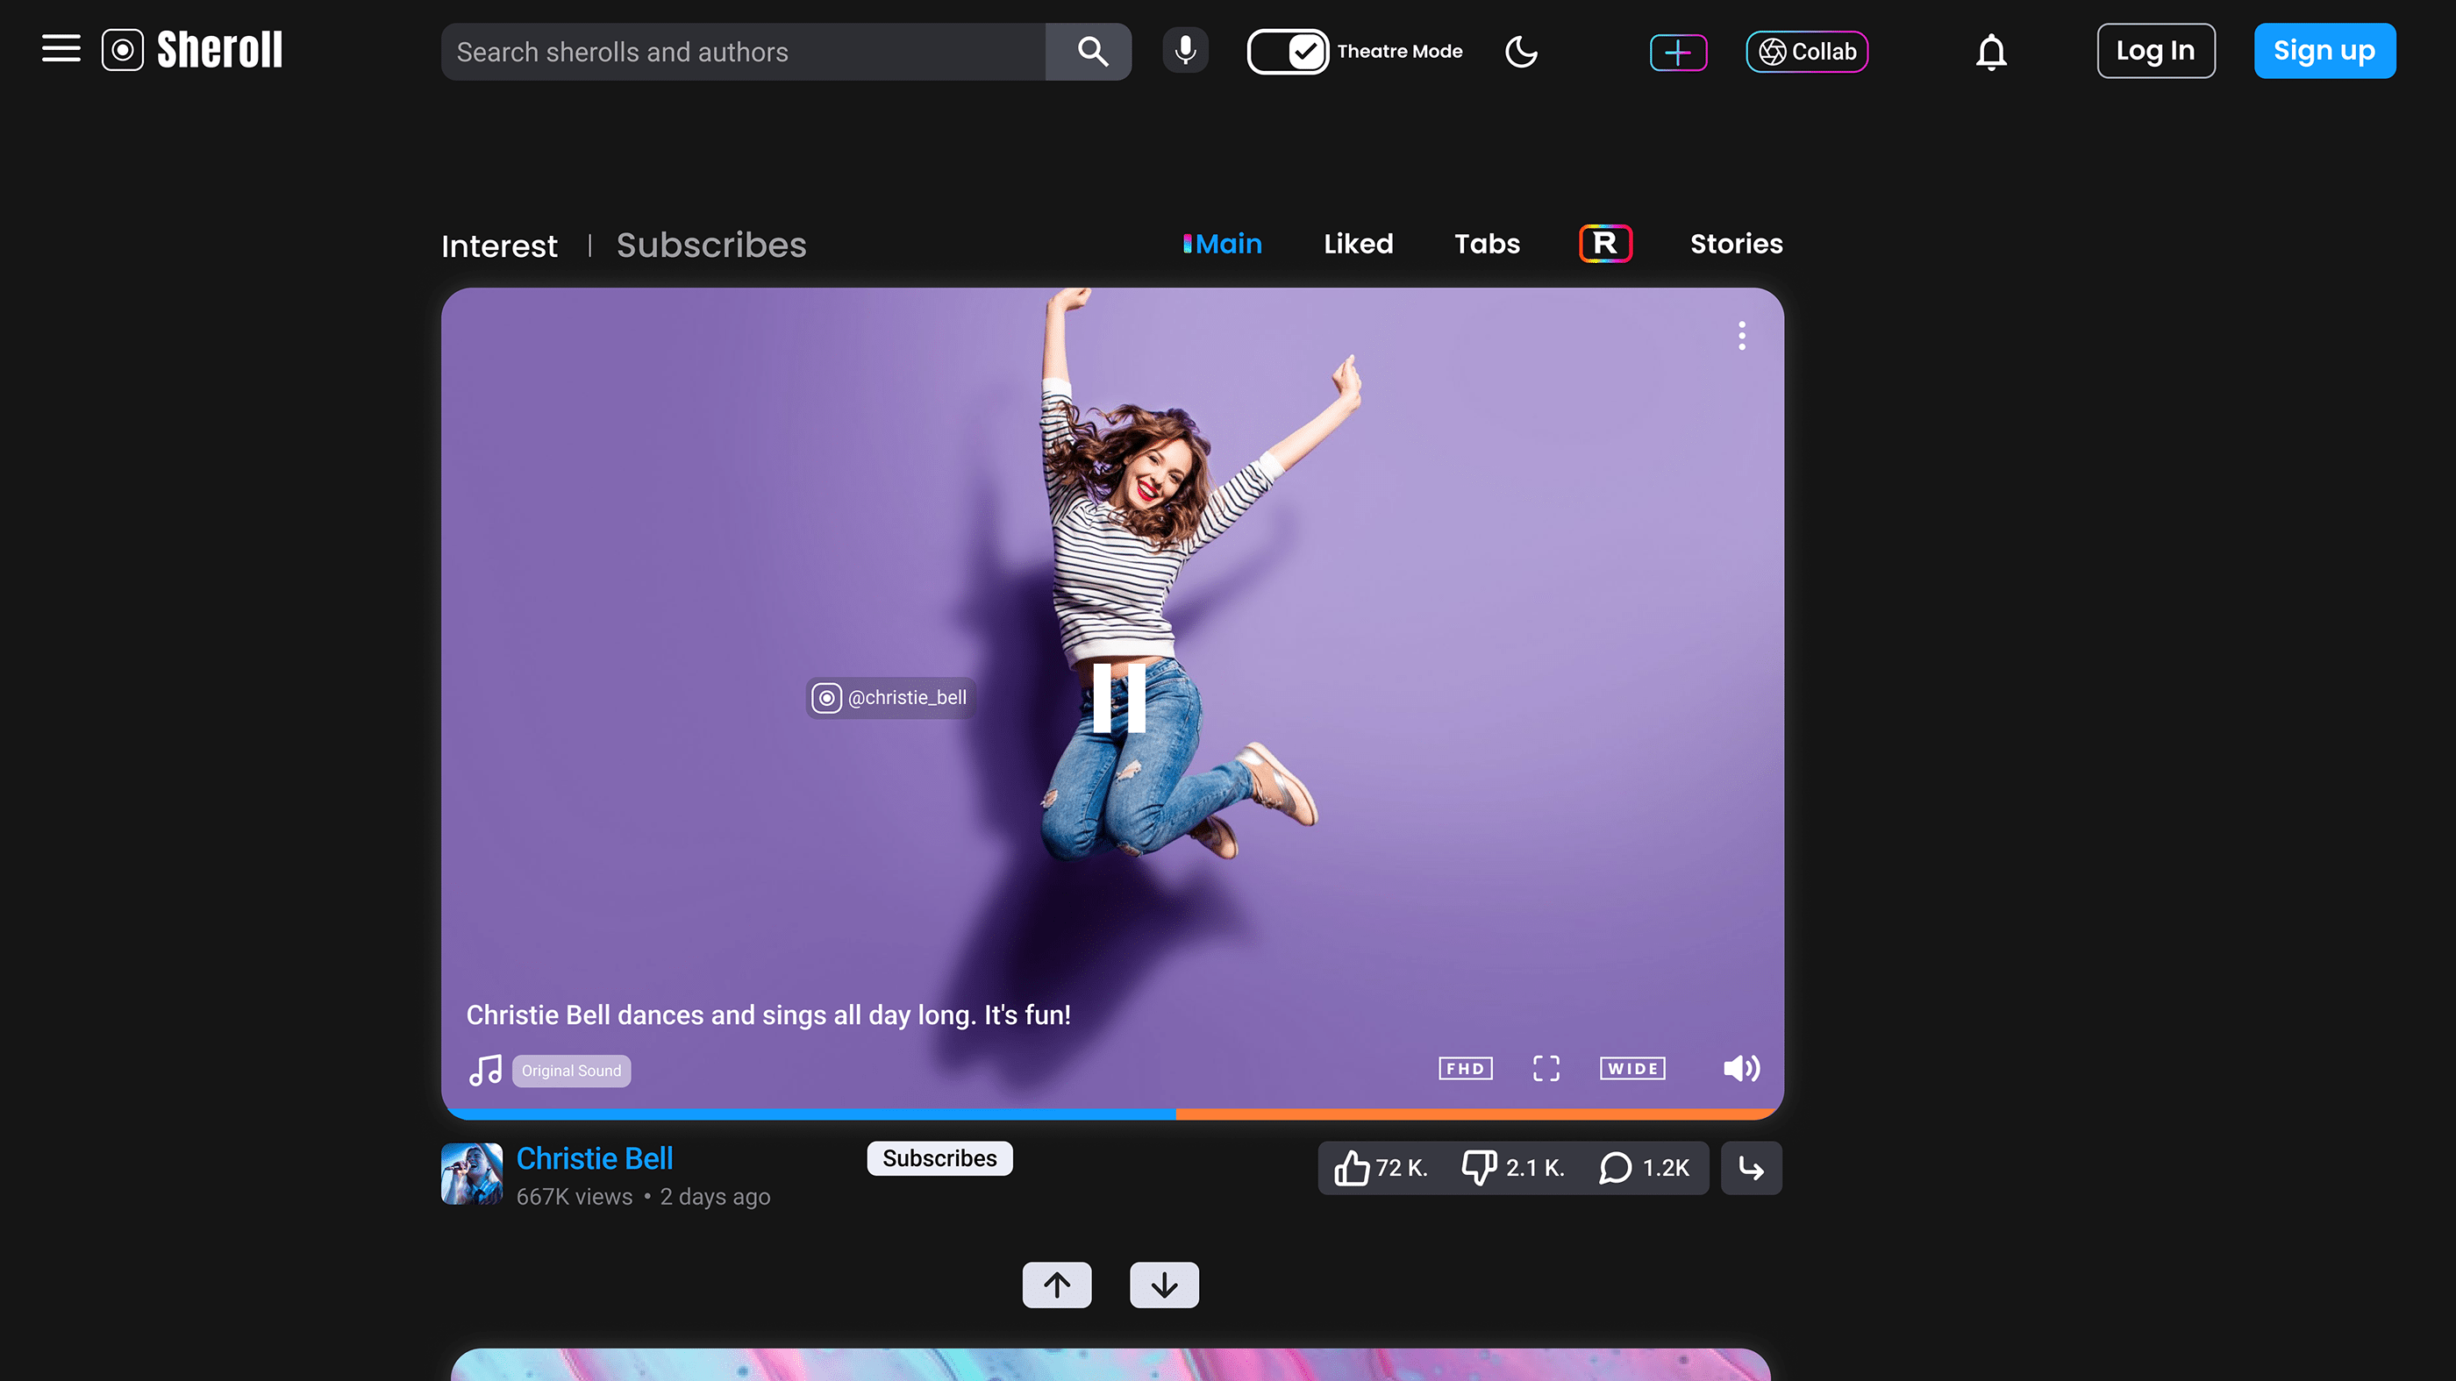Screen dimensions: 2456x1381
Task: Like the video with thumbs up
Action: point(1352,1168)
